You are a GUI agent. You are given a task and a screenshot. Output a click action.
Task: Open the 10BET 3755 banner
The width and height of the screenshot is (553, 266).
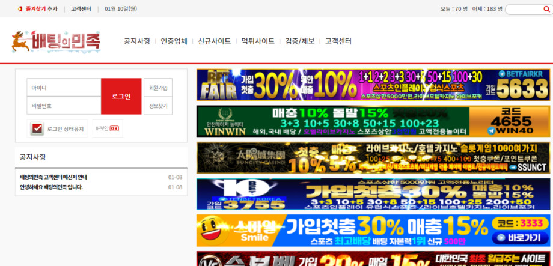point(373,194)
